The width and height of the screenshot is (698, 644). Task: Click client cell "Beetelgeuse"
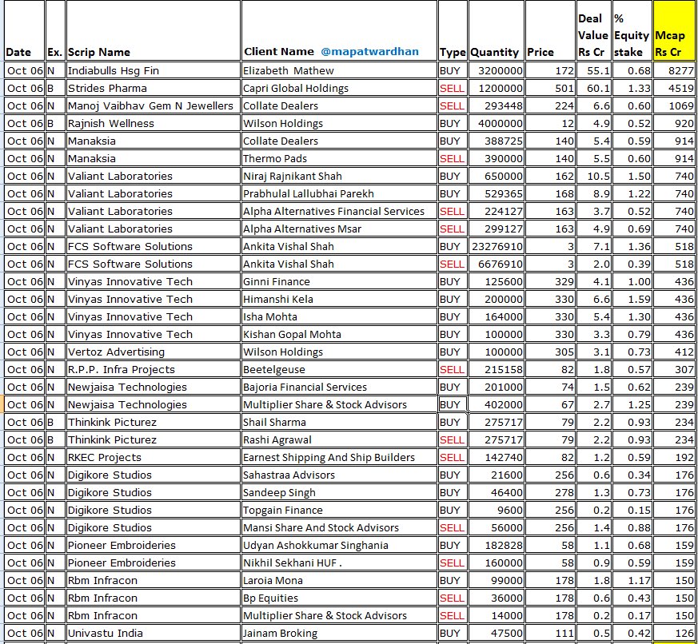coord(339,369)
